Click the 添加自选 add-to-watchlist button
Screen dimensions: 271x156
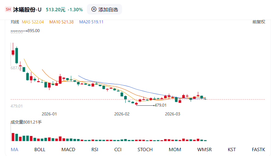click(x=104, y=9)
